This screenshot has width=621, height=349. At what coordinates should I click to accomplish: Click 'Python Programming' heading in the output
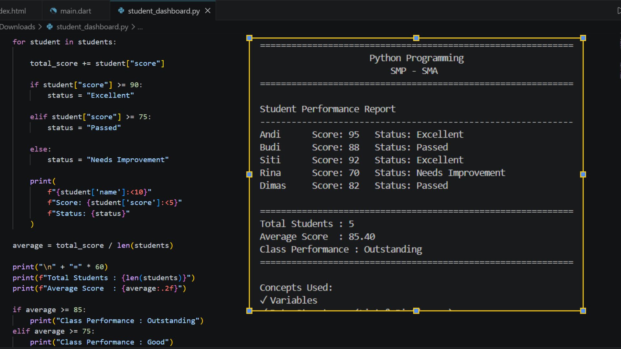point(417,58)
